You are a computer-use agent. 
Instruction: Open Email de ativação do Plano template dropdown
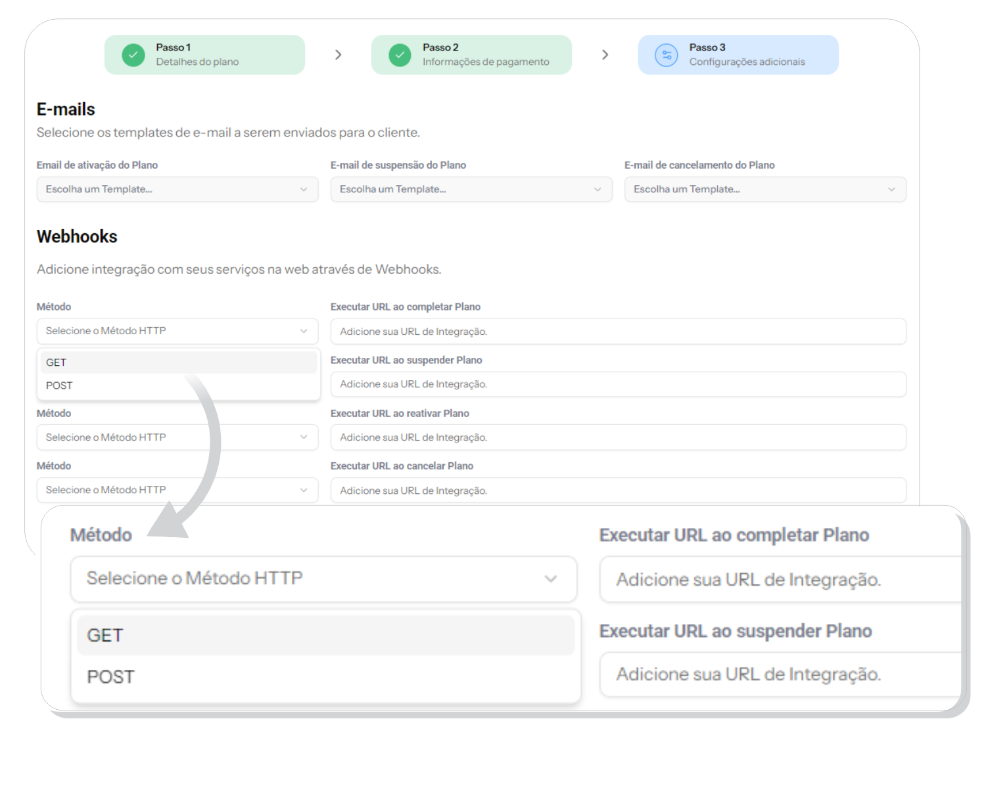[x=177, y=189]
